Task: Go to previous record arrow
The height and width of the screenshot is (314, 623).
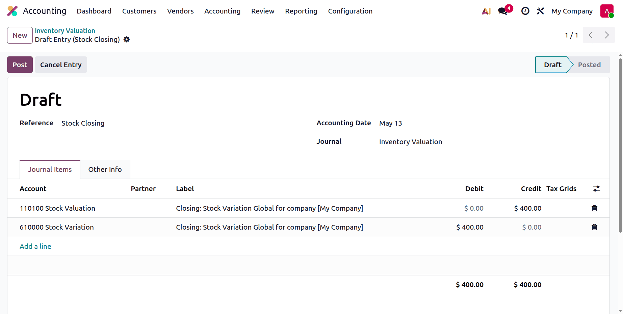Action: pyautogui.click(x=591, y=35)
